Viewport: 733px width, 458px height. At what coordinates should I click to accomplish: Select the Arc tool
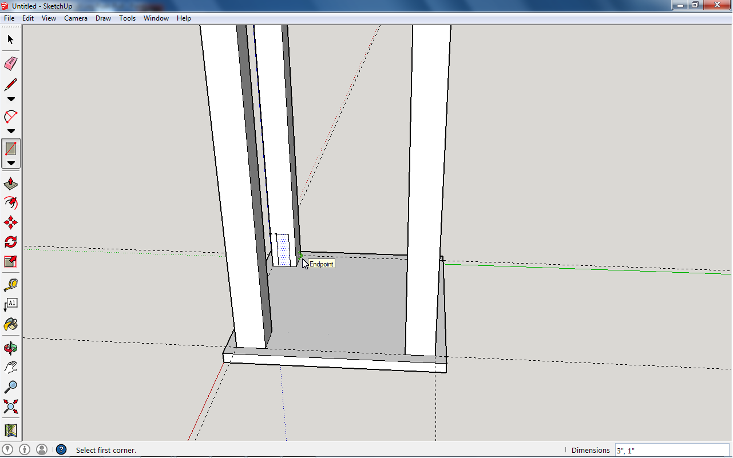(x=11, y=117)
